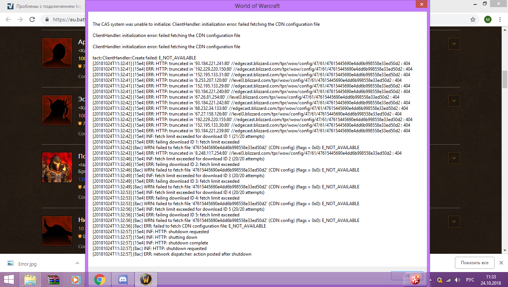Launch media player from the taskbar
Image resolution: width=508 pixels, height=287 pixels.
(x=76, y=279)
